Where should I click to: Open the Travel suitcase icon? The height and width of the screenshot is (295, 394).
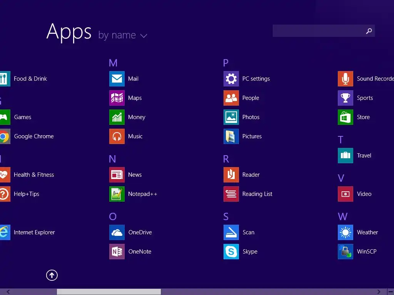346,156
